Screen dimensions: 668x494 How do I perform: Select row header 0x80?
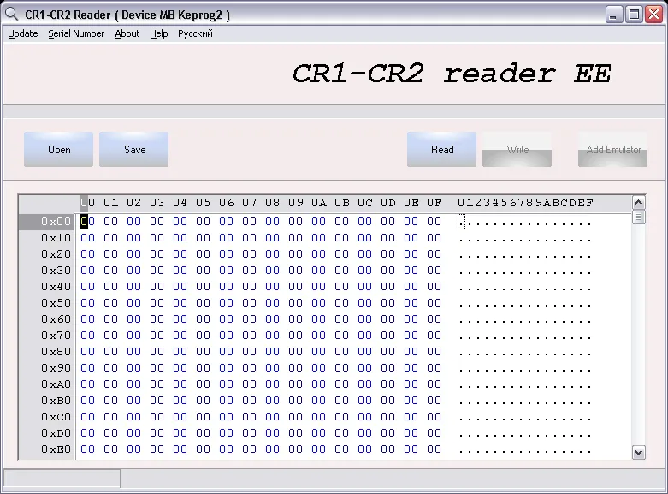(47, 352)
